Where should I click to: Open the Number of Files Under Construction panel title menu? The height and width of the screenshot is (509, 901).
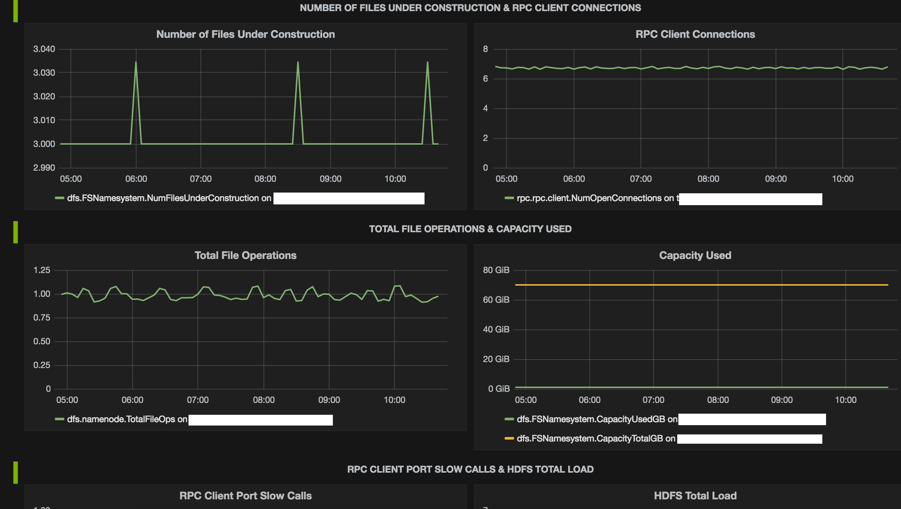pyautogui.click(x=245, y=34)
